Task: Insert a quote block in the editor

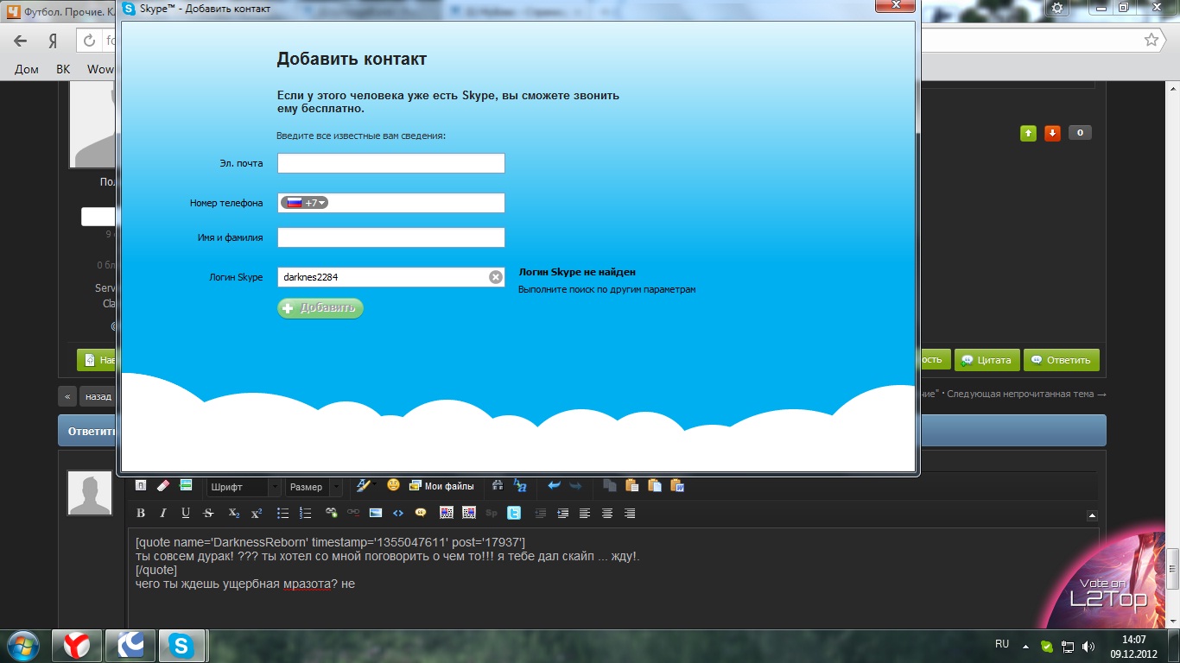Action: [421, 513]
